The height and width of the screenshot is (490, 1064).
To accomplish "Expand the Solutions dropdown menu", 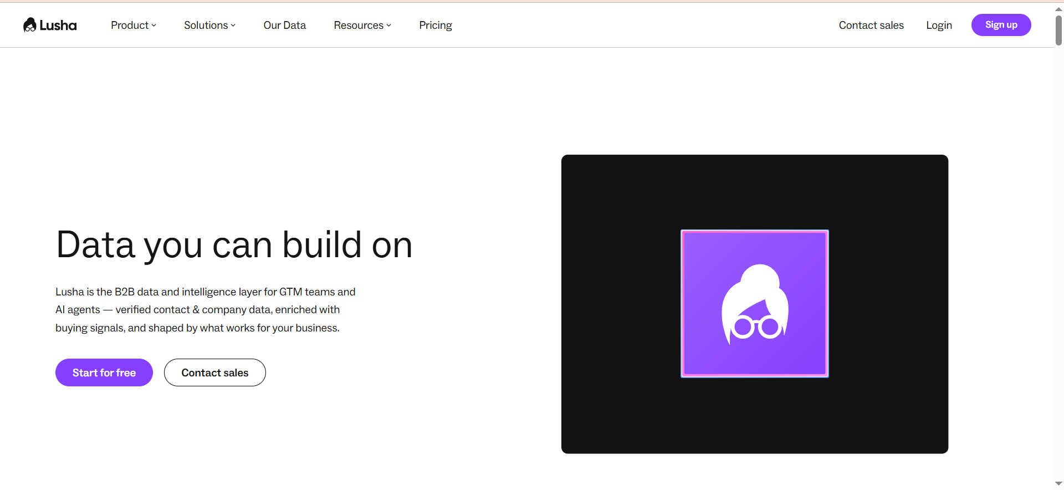I will 210,25.
